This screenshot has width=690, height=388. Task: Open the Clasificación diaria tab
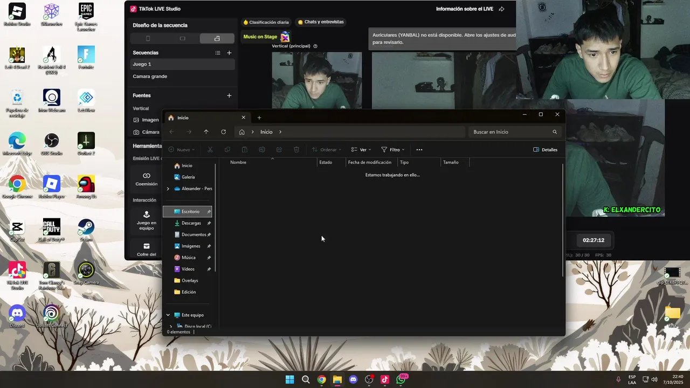(266, 22)
